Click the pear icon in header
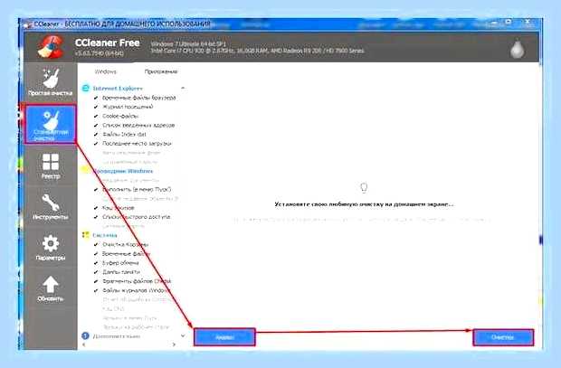 pyautogui.click(x=518, y=49)
